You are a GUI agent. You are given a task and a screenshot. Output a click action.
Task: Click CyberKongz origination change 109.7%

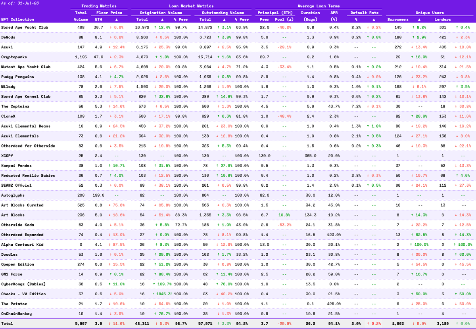(x=161, y=284)
